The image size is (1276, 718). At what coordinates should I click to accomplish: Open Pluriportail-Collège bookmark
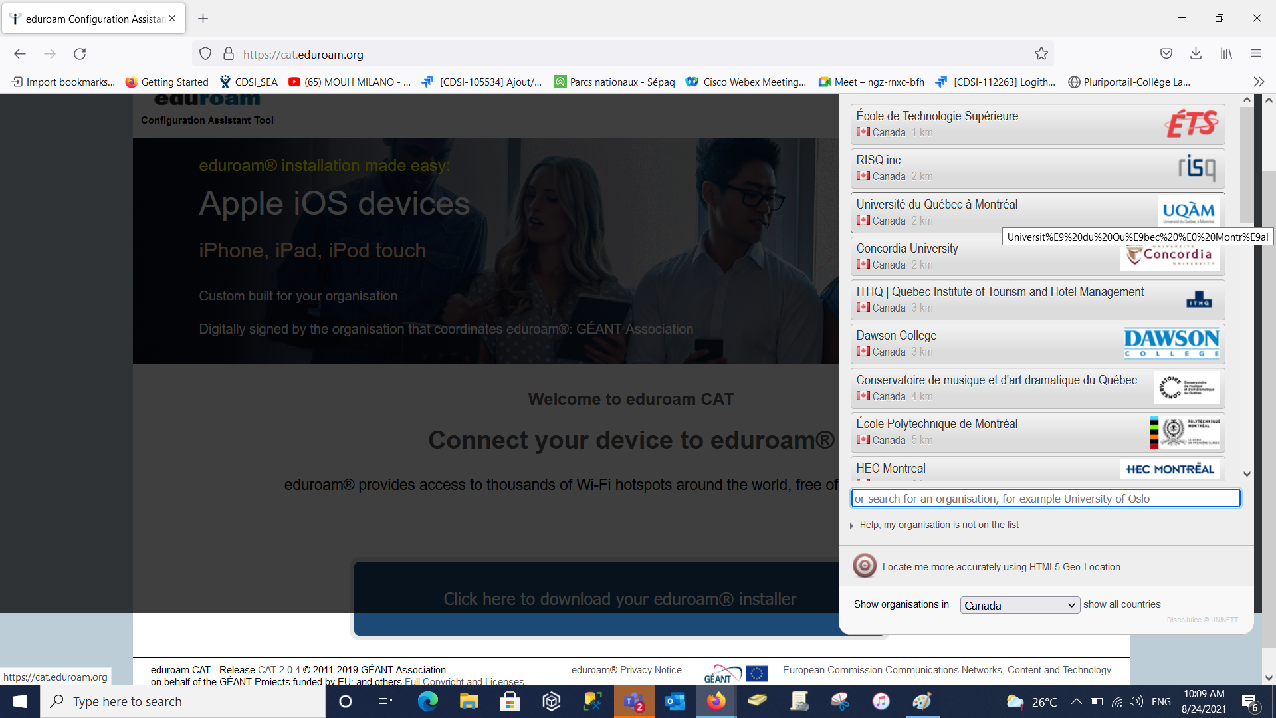pos(1129,82)
